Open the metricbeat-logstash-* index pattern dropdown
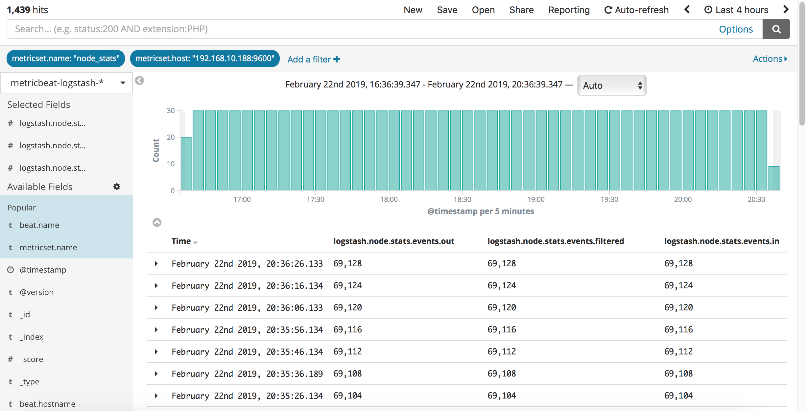 66,83
